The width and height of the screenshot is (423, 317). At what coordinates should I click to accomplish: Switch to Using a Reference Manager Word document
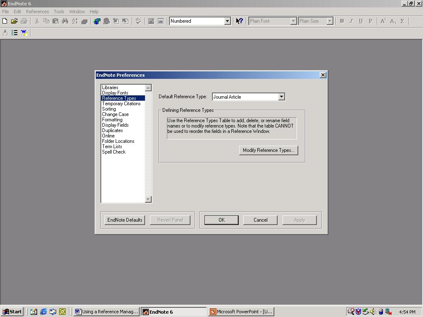pos(107,312)
